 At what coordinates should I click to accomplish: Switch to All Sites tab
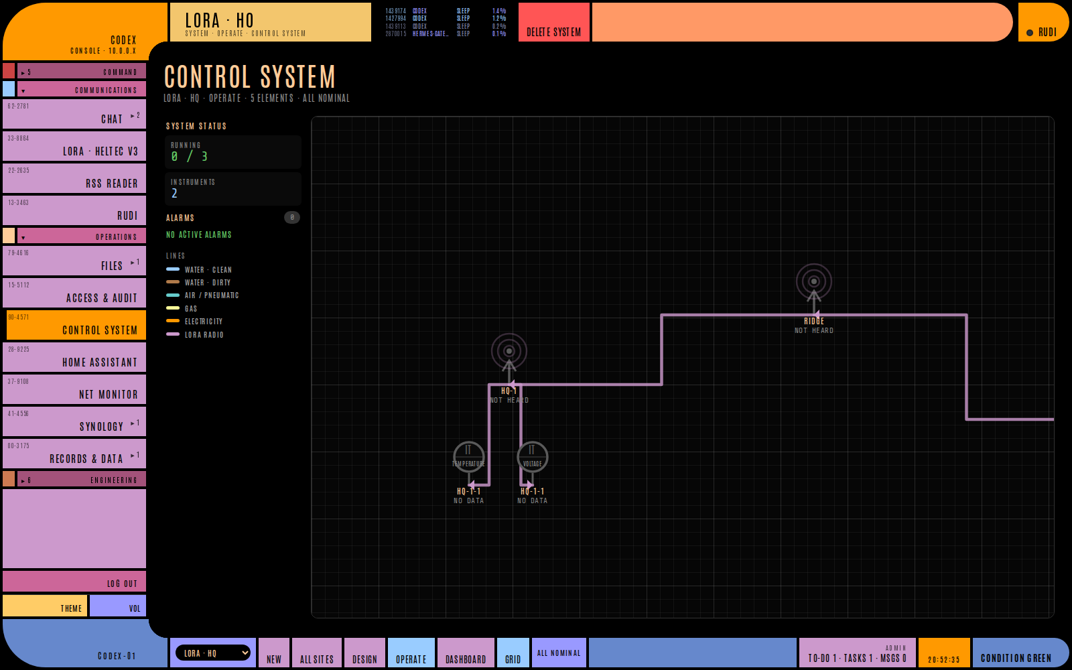[317, 653]
